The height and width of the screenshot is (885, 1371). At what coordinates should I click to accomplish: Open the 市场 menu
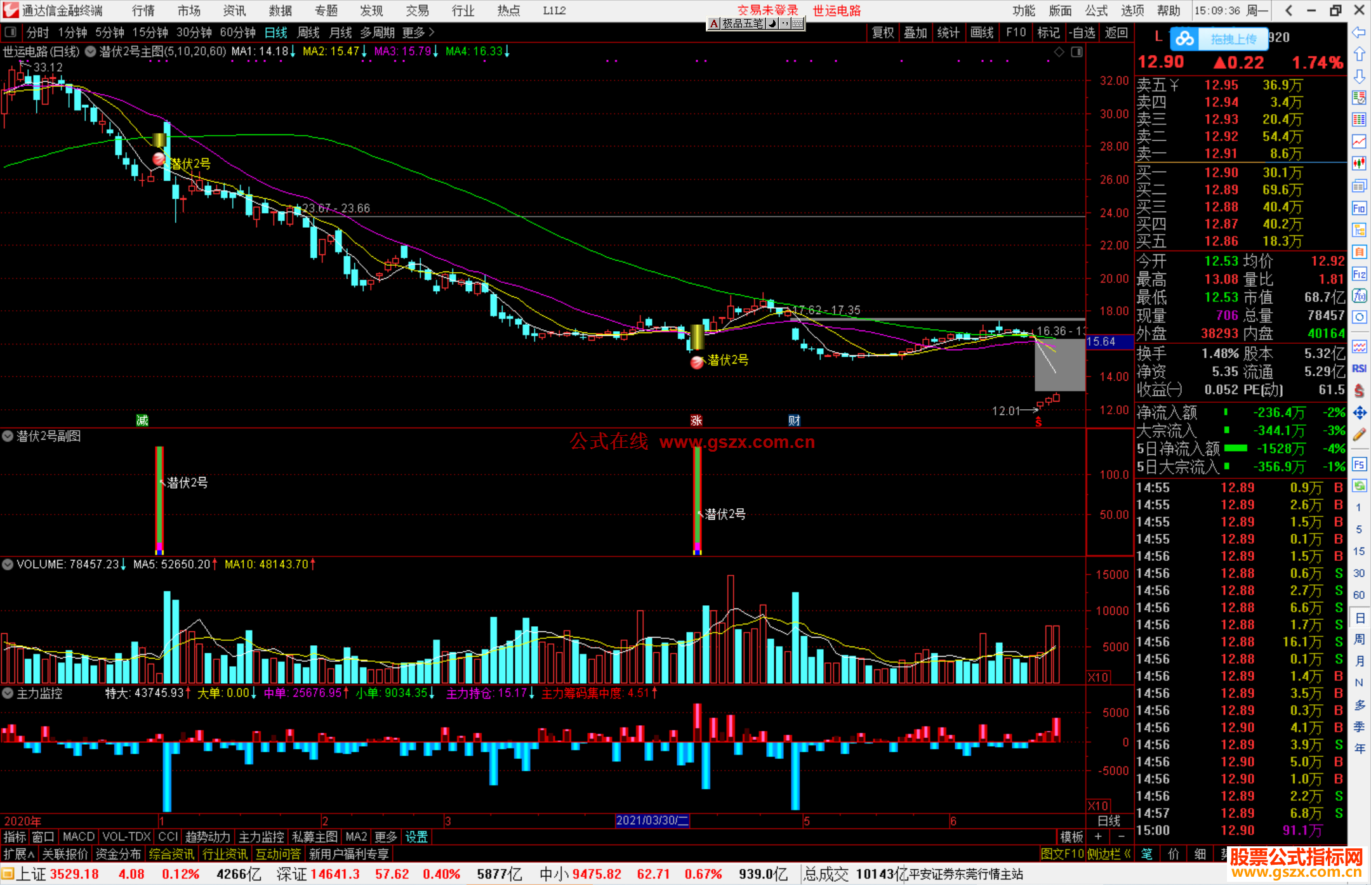[189, 10]
